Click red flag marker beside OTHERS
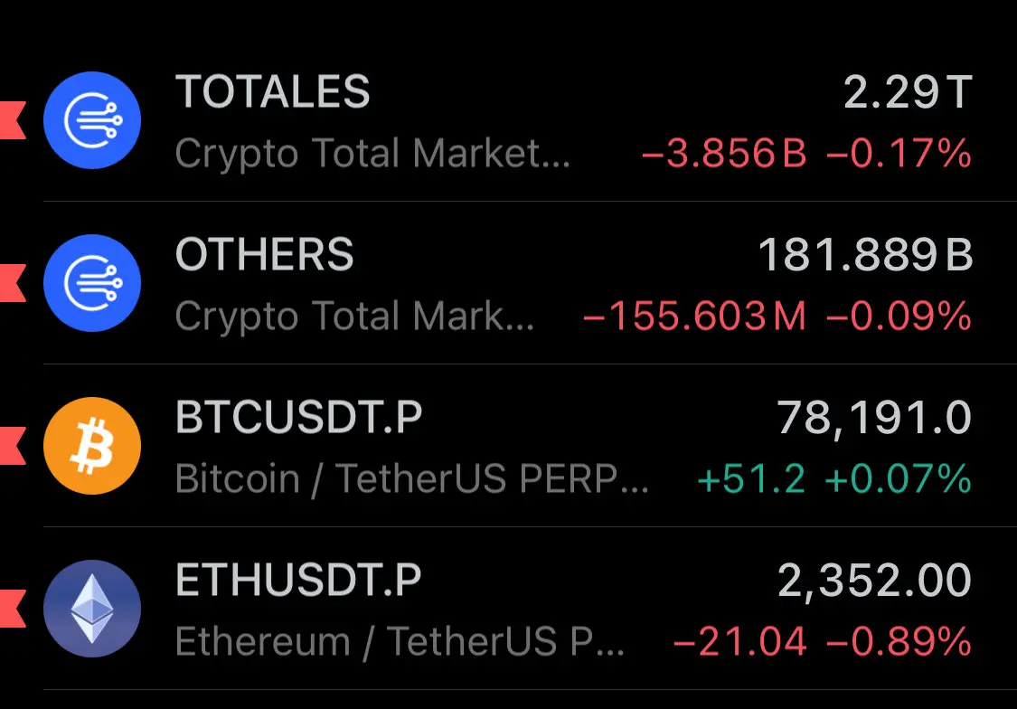Image resolution: width=1017 pixels, height=709 pixels. (x=12, y=283)
